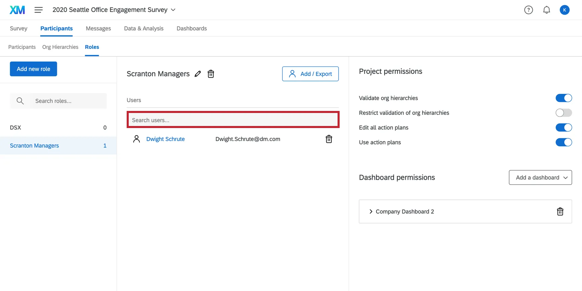Screen dimensions: 582x291
Task: Open the Add a dashboard dropdown
Action: [540, 177]
